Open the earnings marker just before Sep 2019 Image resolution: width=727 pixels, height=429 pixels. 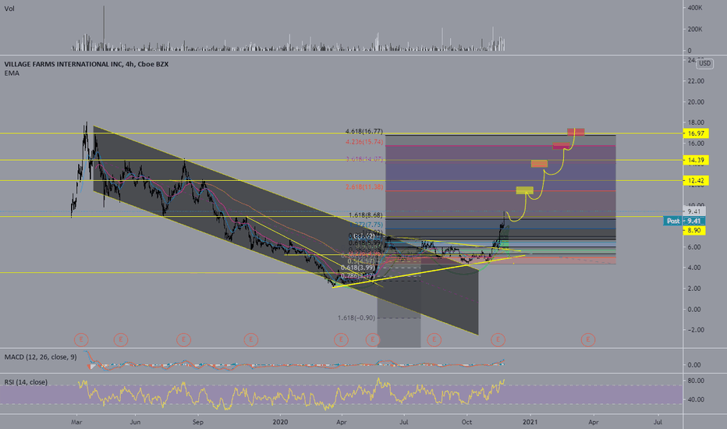[x=183, y=340]
